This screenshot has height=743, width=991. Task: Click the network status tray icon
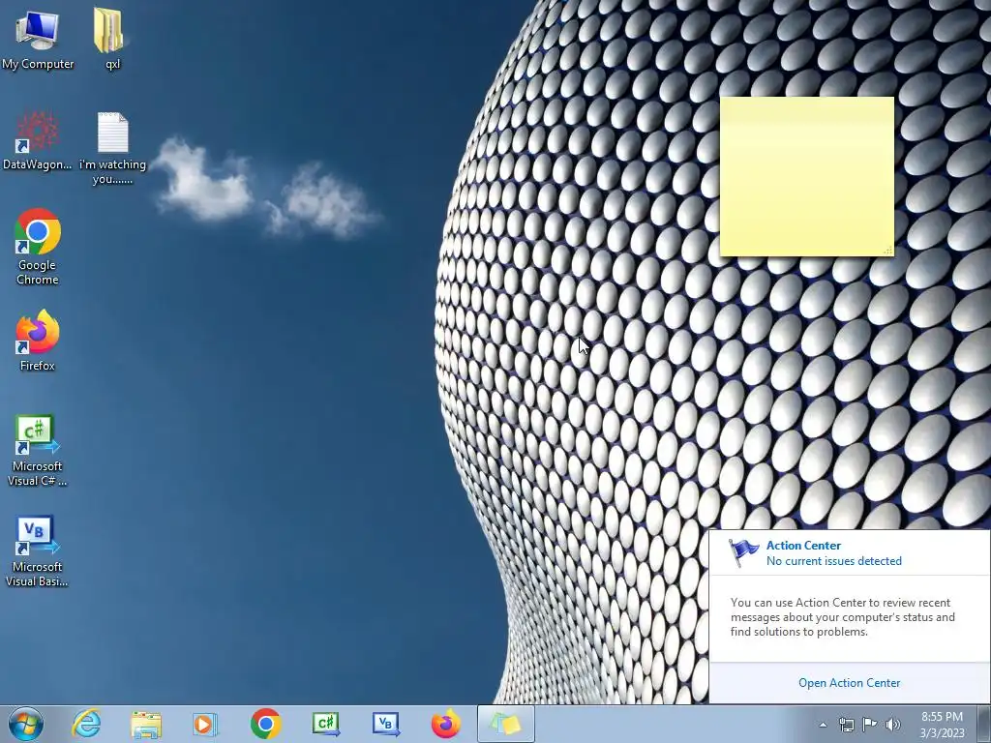coord(846,725)
